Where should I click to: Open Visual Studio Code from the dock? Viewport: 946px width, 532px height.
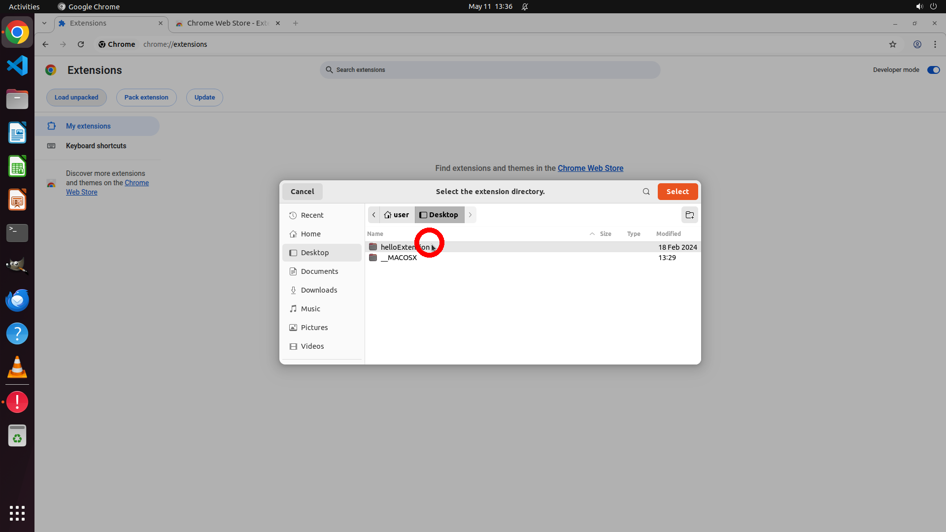17,66
